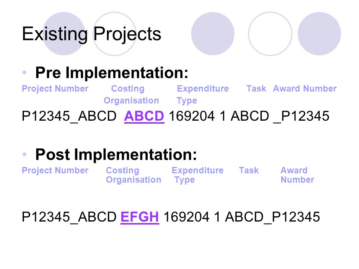Image resolution: width=359 pixels, height=269 pixels.
Task: Click 169204 expenditure type in the pre row
Action: (192, 116)
